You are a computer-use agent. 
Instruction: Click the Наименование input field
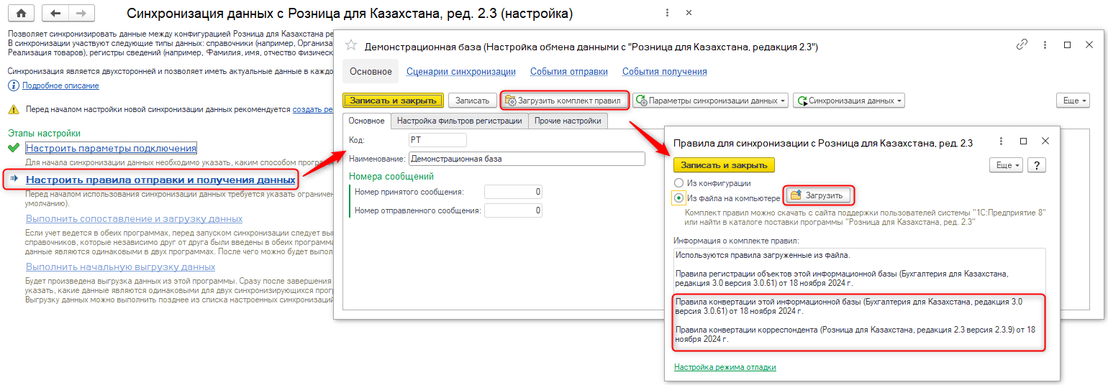(527, 159)
